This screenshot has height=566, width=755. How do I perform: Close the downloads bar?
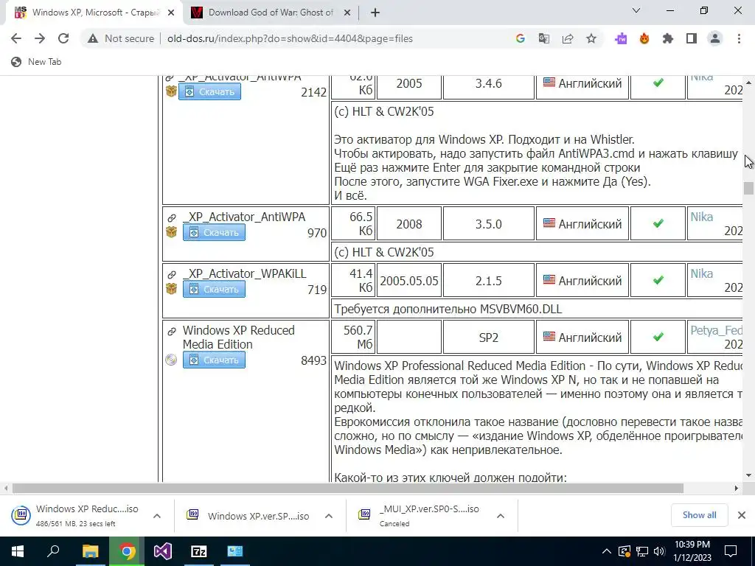point(742,515)
